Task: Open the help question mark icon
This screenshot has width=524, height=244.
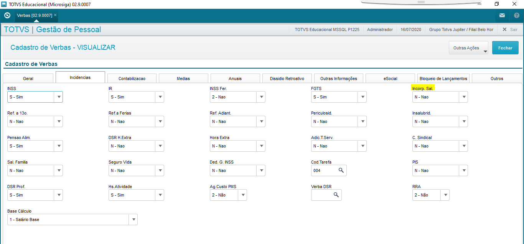Action: [516, 15]
